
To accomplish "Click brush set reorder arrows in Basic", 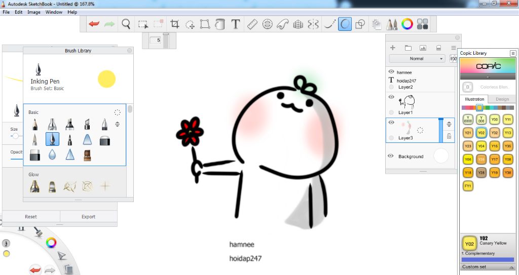I will coord(117,125).
